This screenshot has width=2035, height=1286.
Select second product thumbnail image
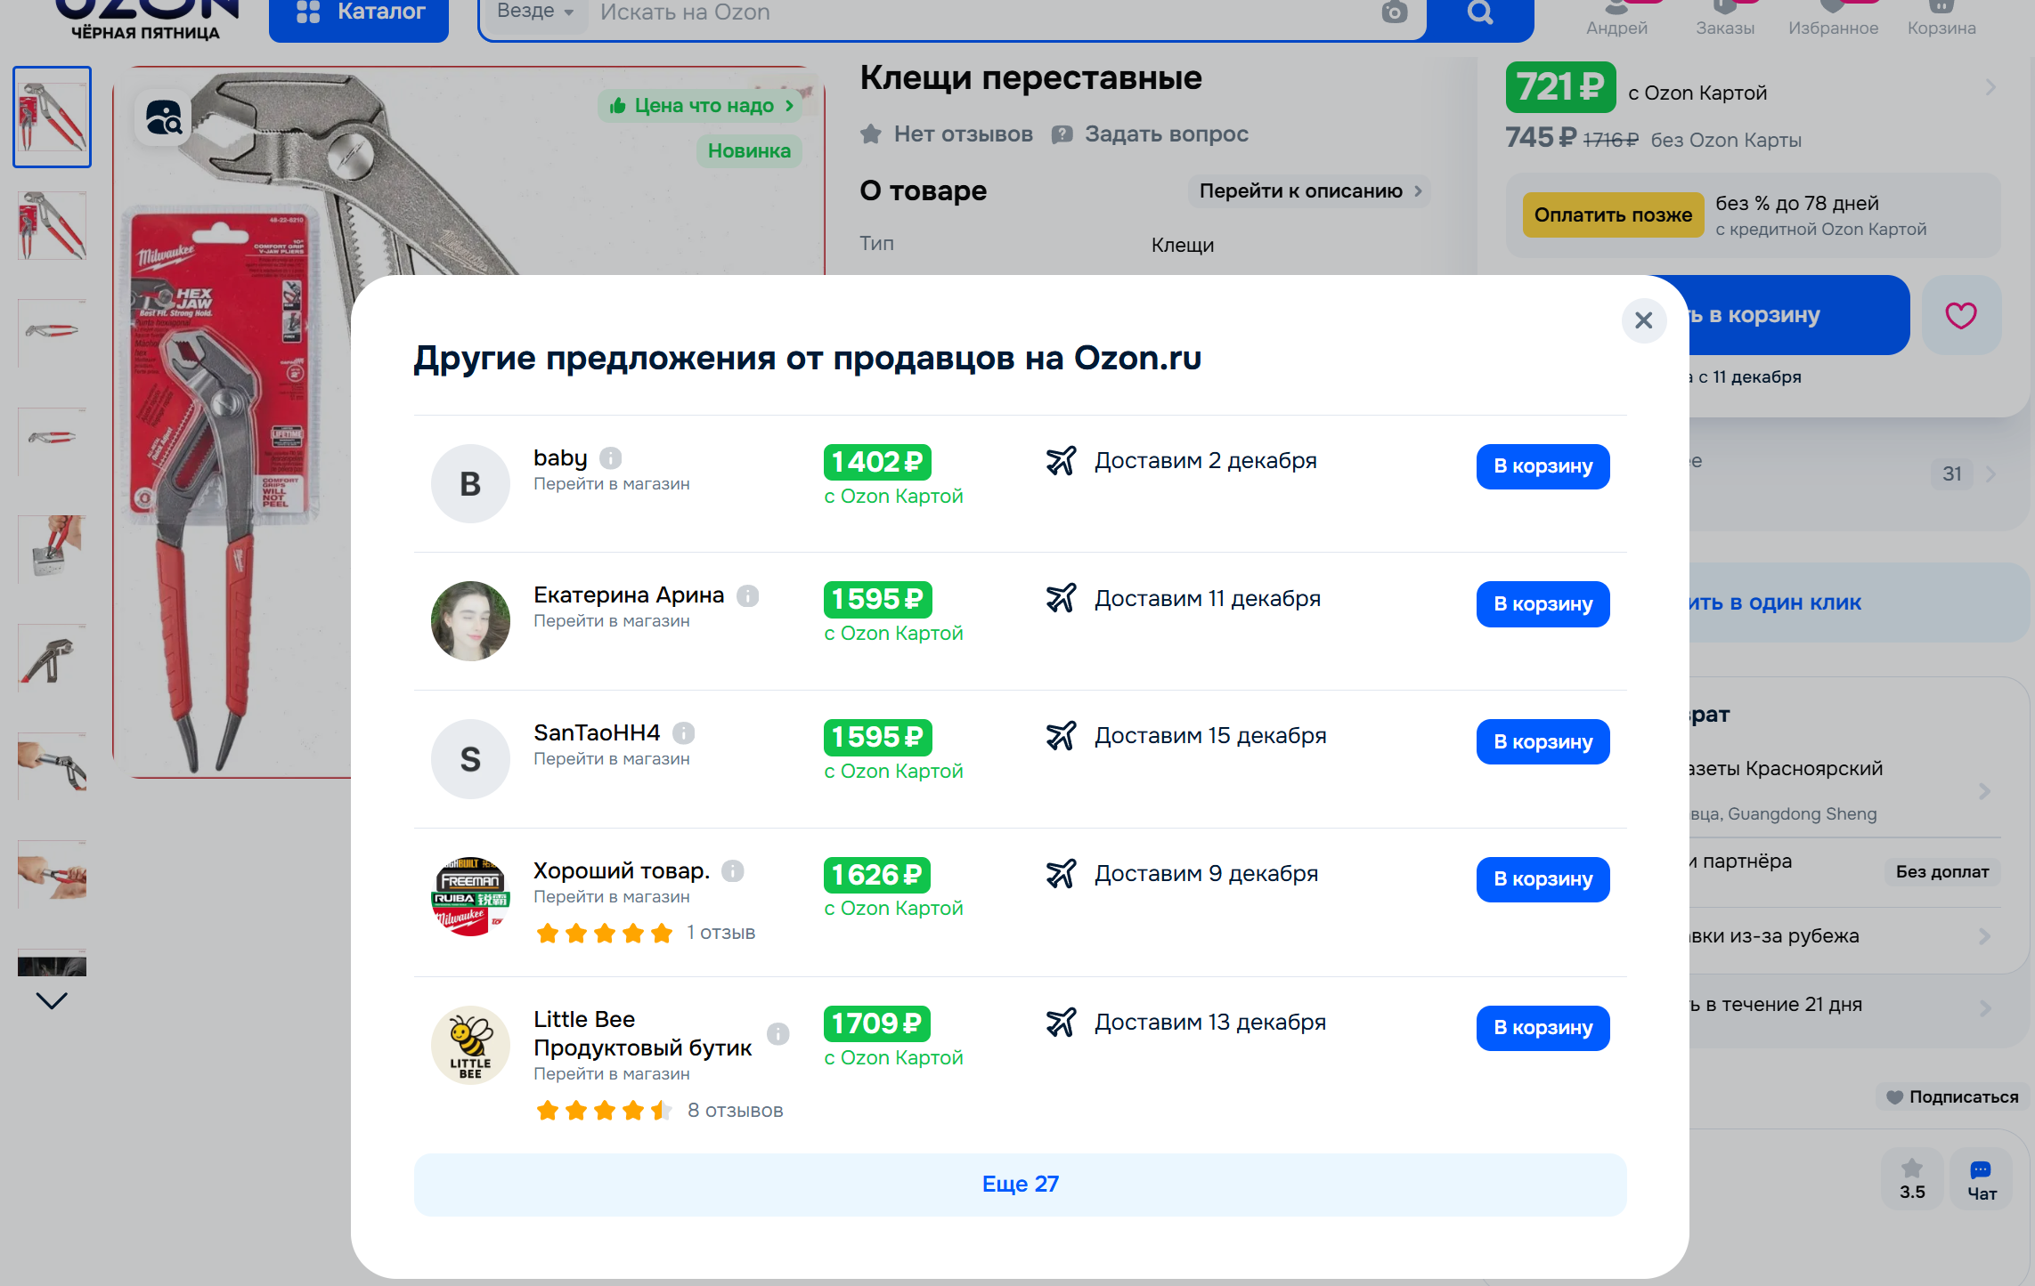[x=53, y=225]
